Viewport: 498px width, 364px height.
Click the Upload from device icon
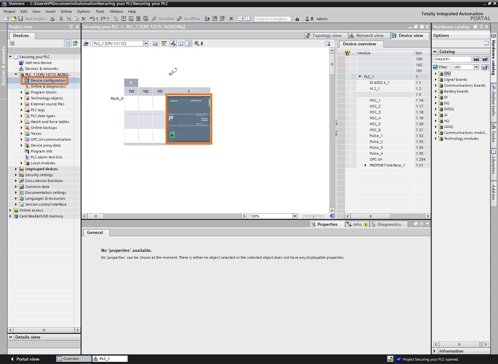point(131,19)
